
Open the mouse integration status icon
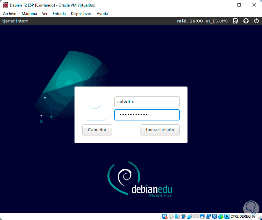221,216
